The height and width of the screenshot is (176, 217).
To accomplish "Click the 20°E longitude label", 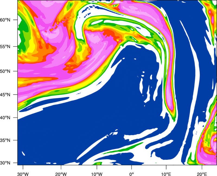I will [202, 174].
